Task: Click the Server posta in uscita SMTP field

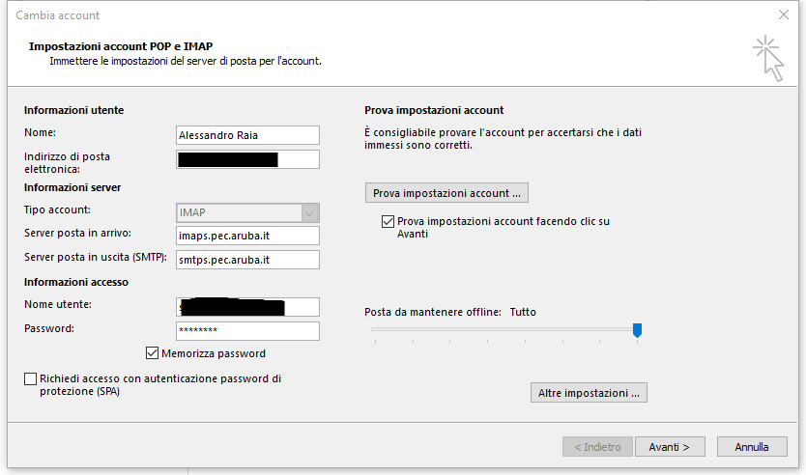Action: point(247,260)
